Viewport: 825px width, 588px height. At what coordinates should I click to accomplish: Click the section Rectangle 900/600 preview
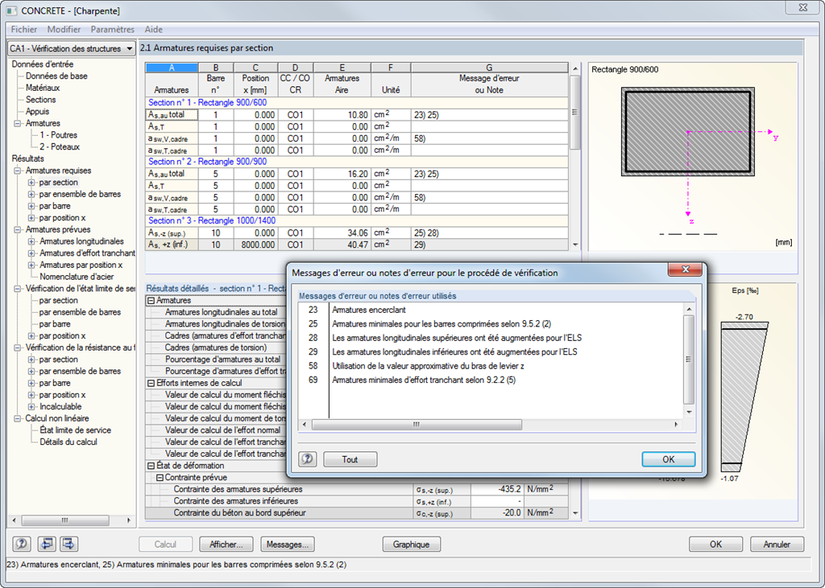pos(687,132)
